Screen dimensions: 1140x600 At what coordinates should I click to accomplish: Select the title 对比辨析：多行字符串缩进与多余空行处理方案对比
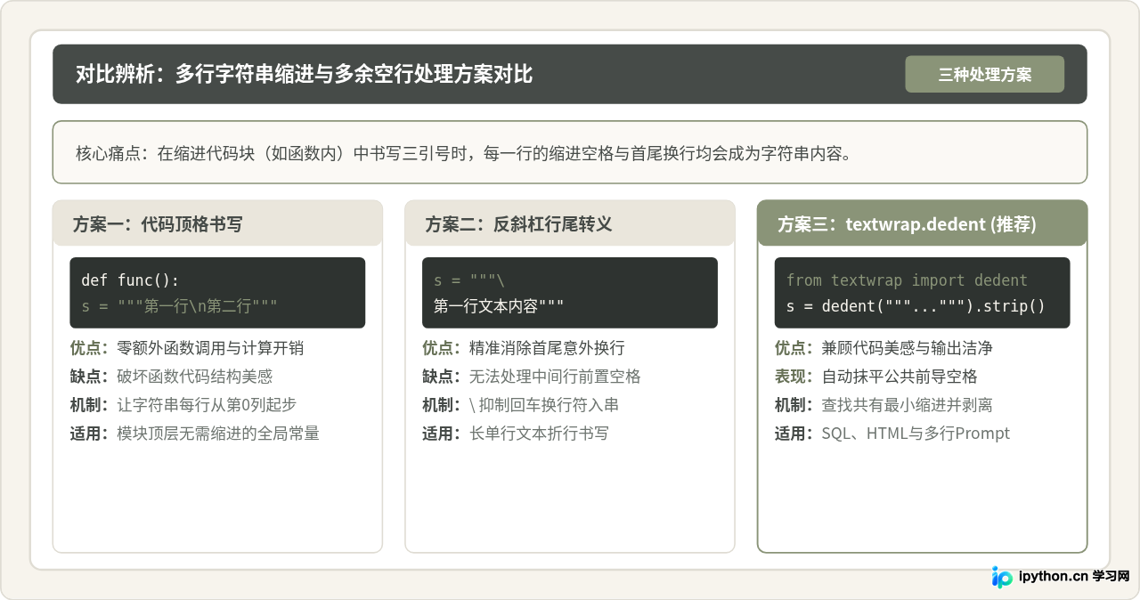coord(304,74)
